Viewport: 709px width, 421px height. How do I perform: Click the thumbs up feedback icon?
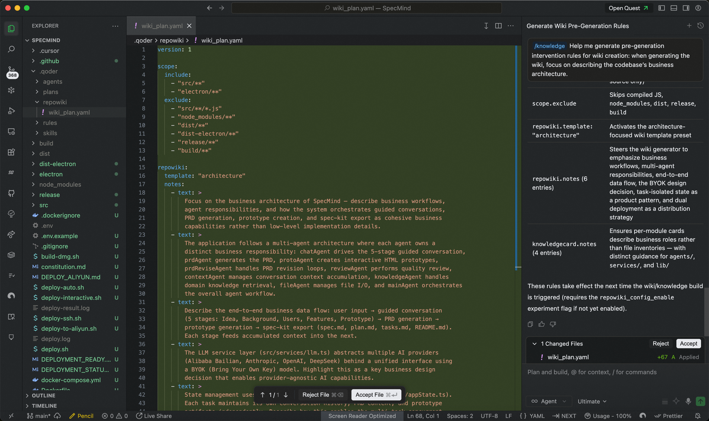[541, 324]
